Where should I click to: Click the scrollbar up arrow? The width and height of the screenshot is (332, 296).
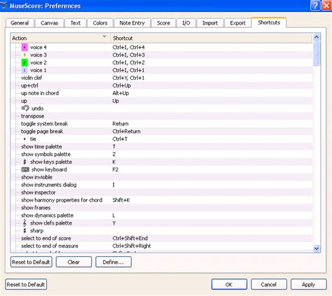coord(317,37)
